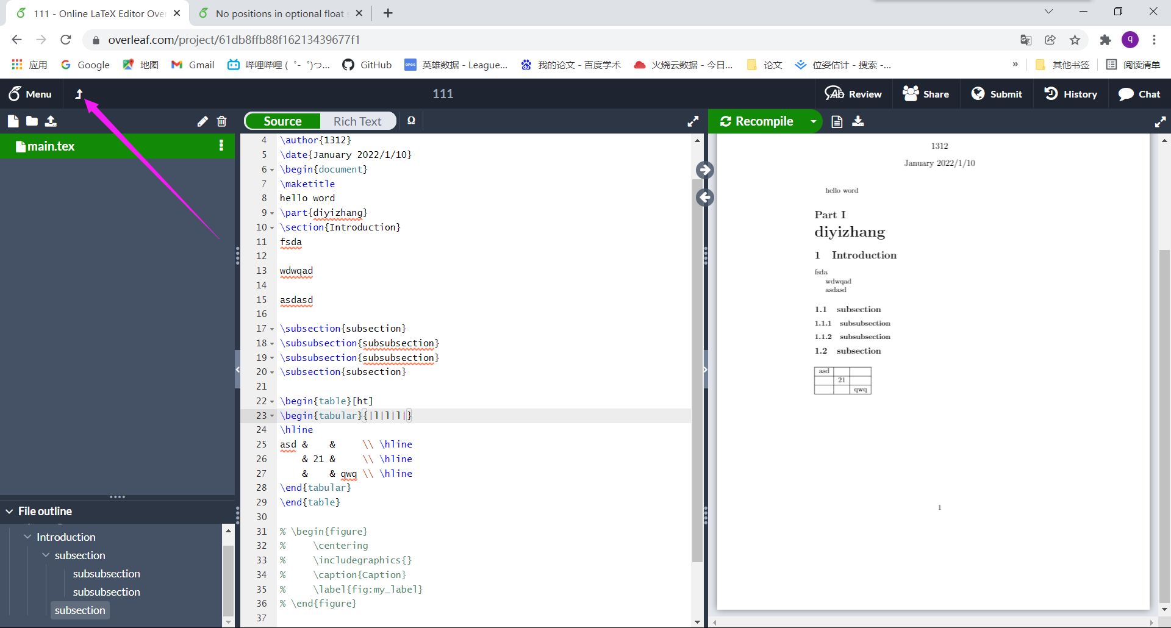This screenshot has width=1171, height=628.
Task: Create a new file icon
Action: tap(13, 121)
